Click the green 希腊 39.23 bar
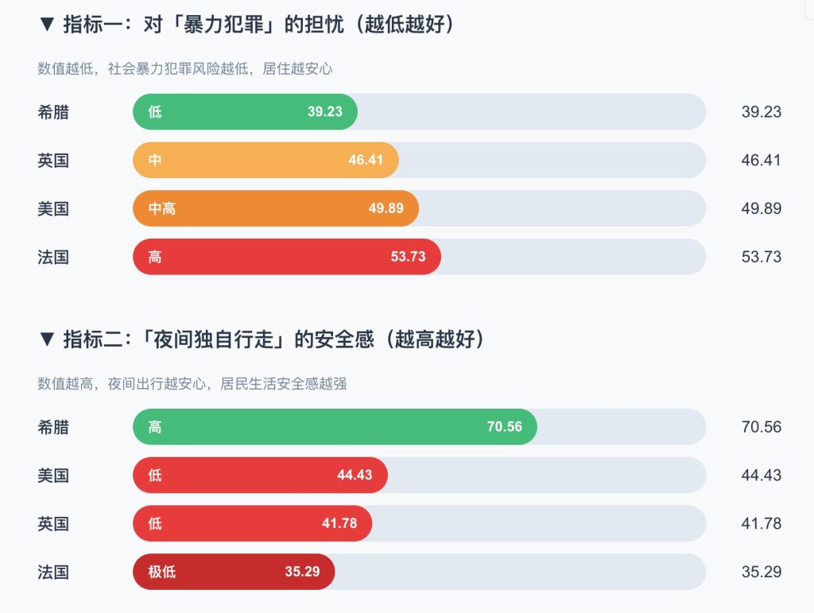The width and height of the screenshot is (814, 613). pyautogui.click(x=245, y=111)
